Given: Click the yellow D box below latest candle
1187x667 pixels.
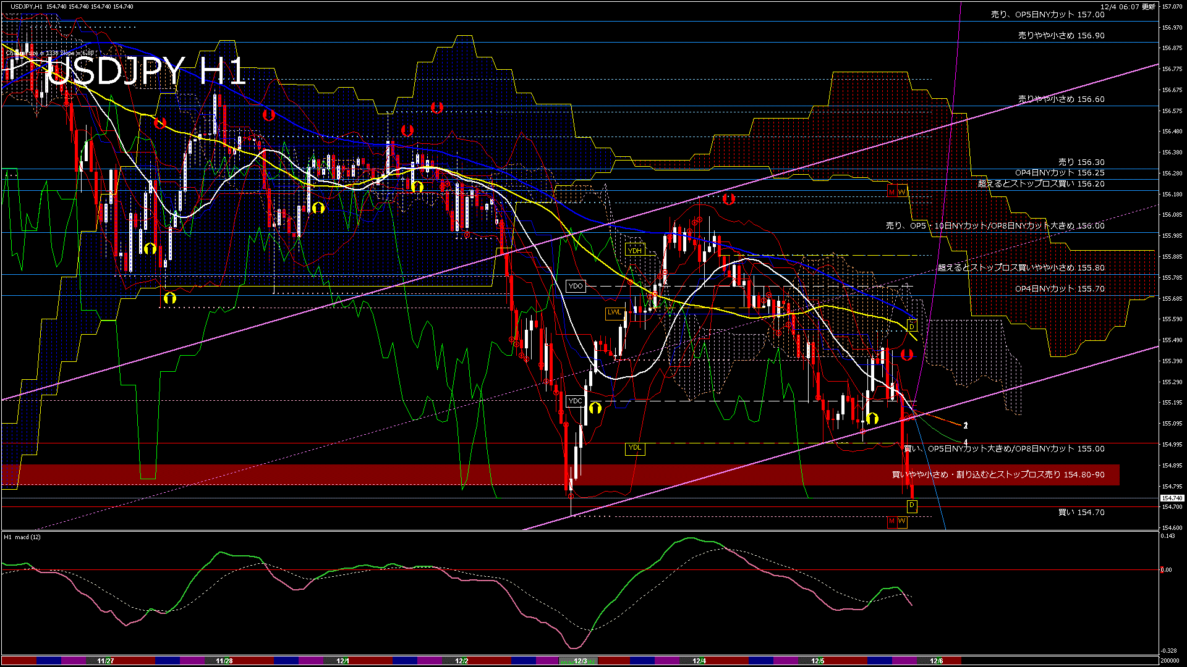Looking at the screenshot, I should (911, 506).
